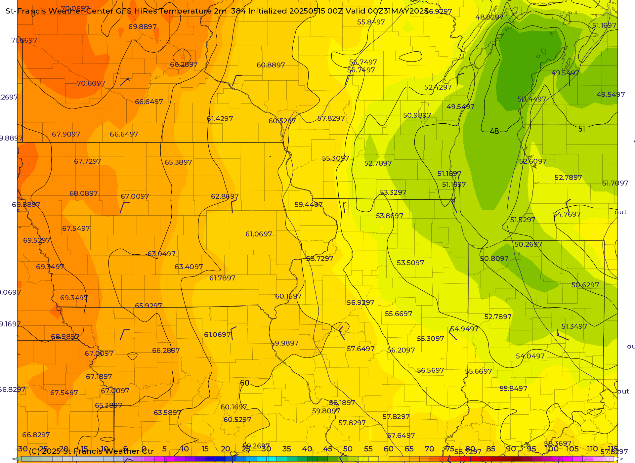Click the map title text at the top

pos(217,11)
